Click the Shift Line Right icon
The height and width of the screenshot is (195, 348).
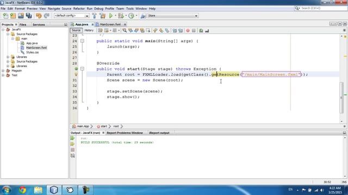click(x=181, y=30)
